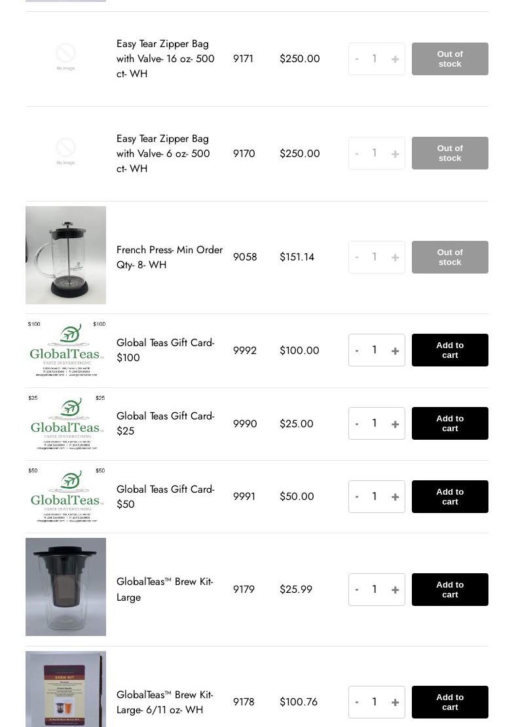This screenshot has height=727, width=514.
Task: Click quantity field for Gift Card- $50
Action: click(375, 497)
